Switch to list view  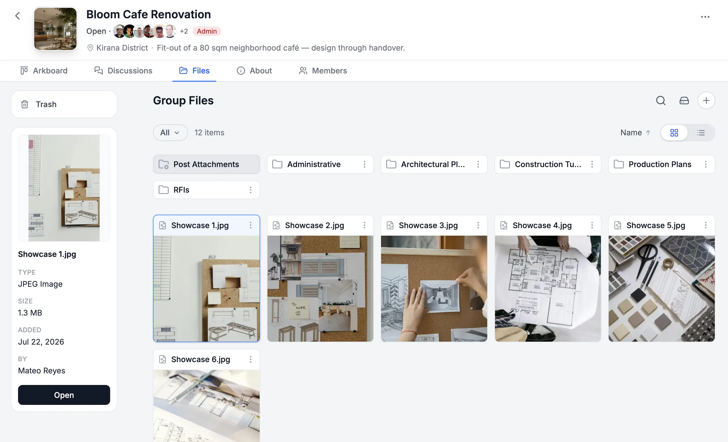[701, 133]
